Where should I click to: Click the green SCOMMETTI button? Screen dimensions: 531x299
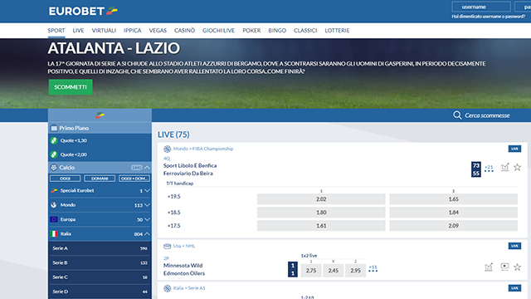[71, 87]
